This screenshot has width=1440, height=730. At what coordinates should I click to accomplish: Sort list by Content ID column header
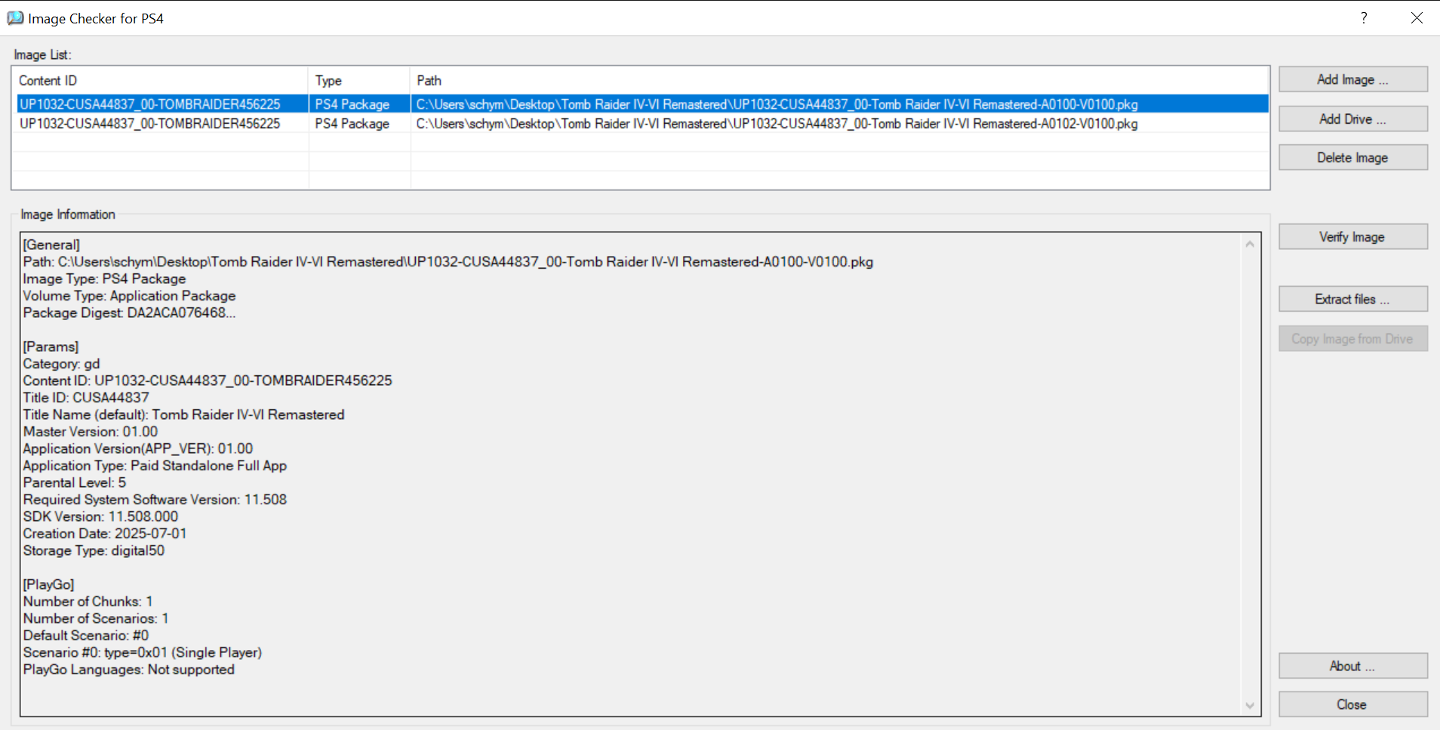(48, 81)
